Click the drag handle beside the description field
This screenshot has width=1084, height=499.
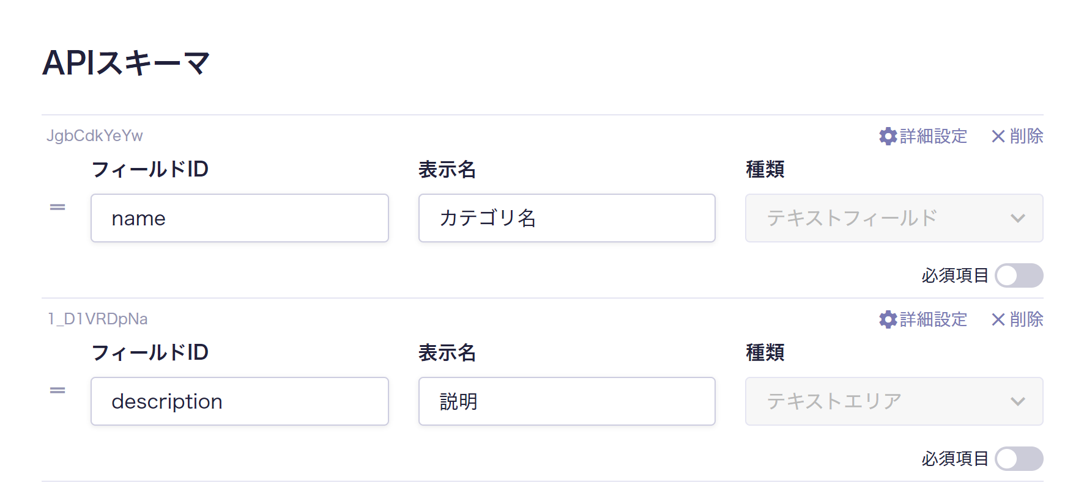58,391
